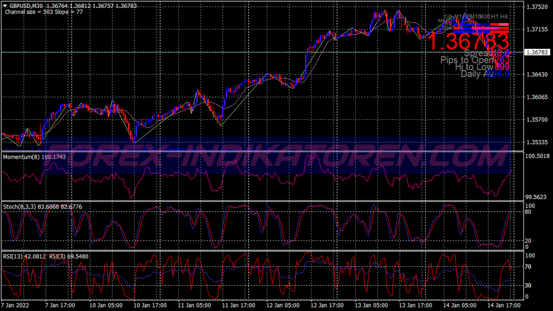The height and width of the screenshot is (311, 553).
Task: Click the 'Hi to Low' label
Action: (x=475, y=67)
